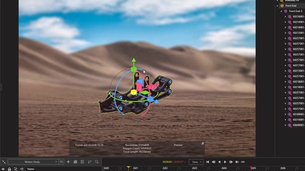Viewport: 305px width, 171px height.
Task: Click the eye visibility column header icon
Action: [3, 169]
